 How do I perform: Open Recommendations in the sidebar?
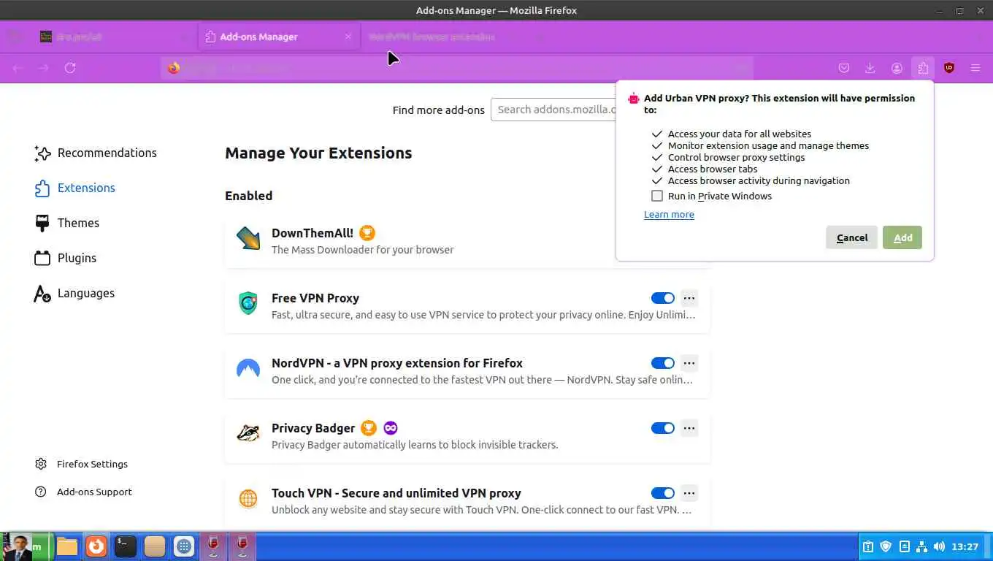(x=96, y=153)
